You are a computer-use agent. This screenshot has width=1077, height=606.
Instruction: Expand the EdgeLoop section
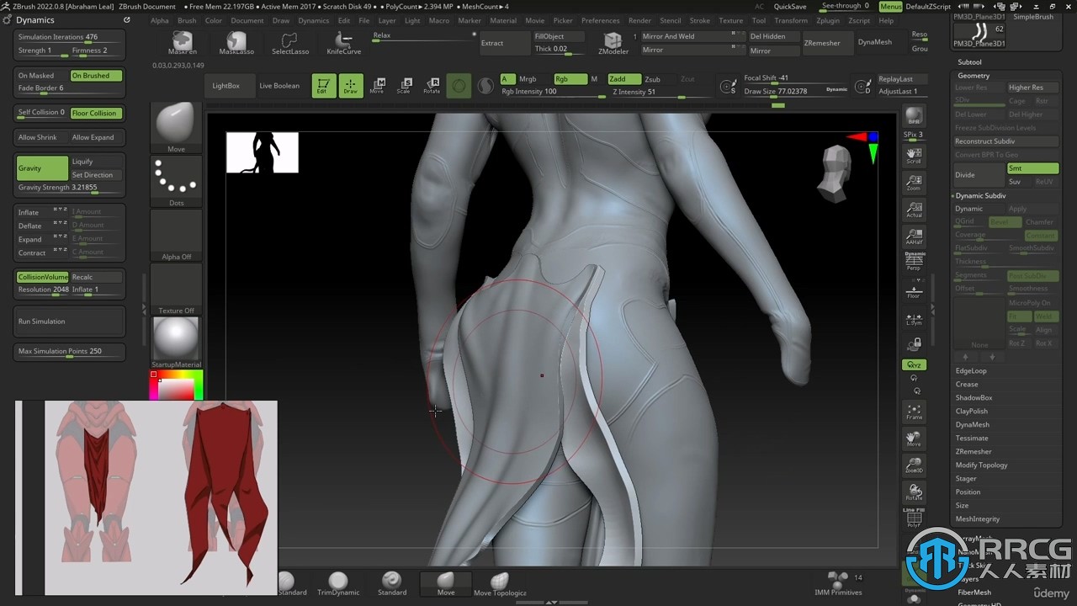[971, 370]
